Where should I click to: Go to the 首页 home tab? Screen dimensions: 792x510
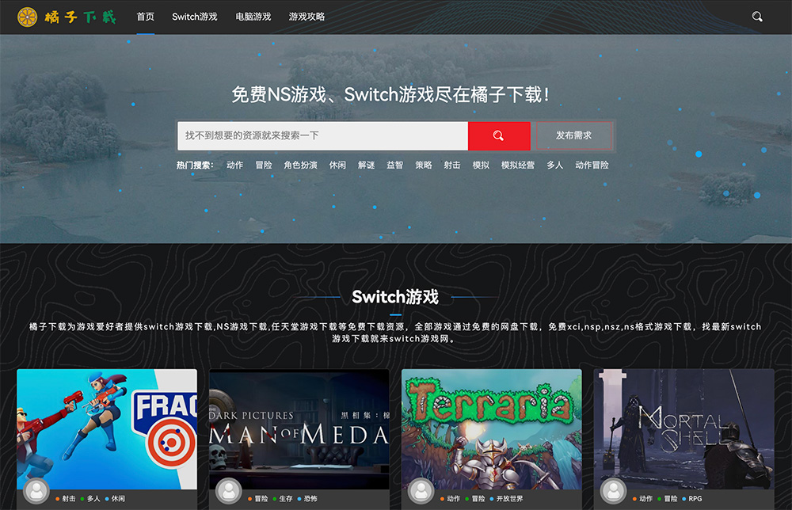click(x=146, y=17)
